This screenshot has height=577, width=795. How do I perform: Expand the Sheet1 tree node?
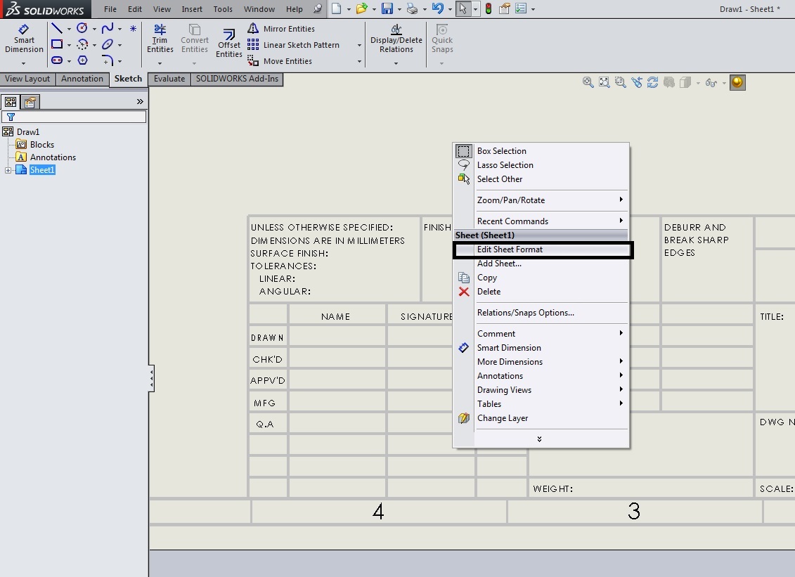8,170
